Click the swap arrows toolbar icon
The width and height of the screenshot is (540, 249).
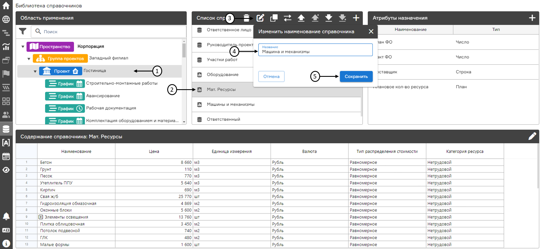[x=287, y=18]
